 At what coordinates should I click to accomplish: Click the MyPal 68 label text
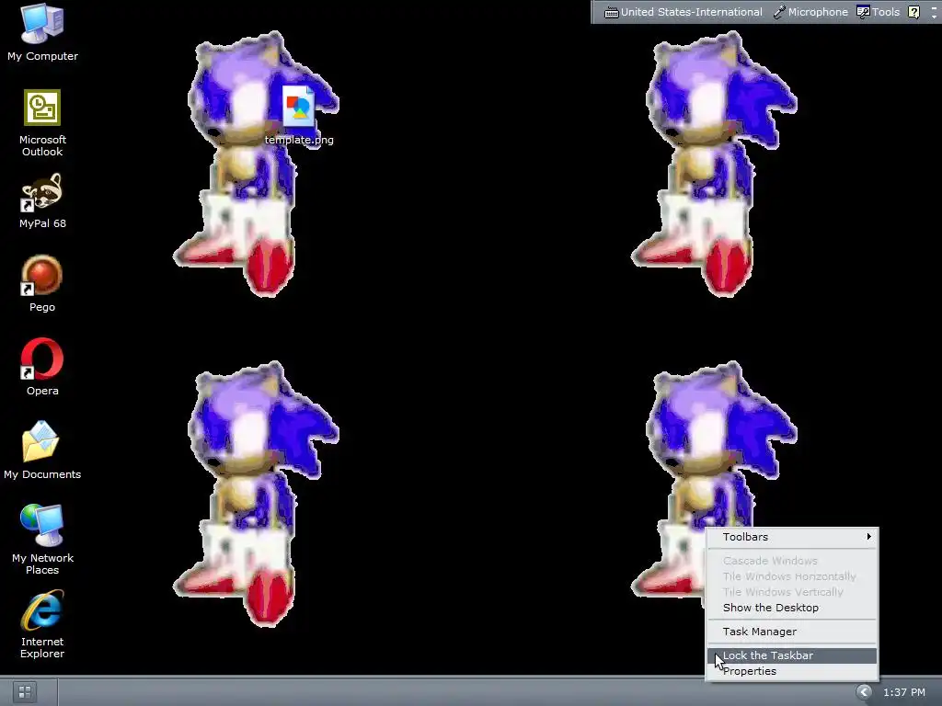click(x=42, y=223)
